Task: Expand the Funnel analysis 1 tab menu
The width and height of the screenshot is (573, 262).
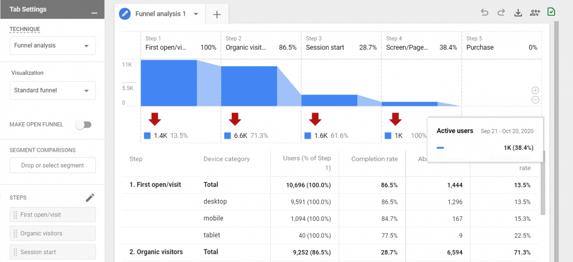Action: point(196,14)
